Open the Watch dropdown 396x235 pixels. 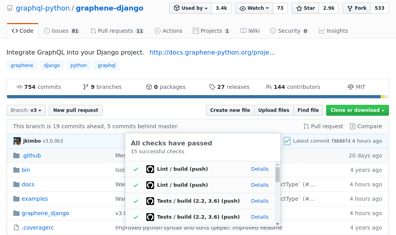(x=254, y=8)
